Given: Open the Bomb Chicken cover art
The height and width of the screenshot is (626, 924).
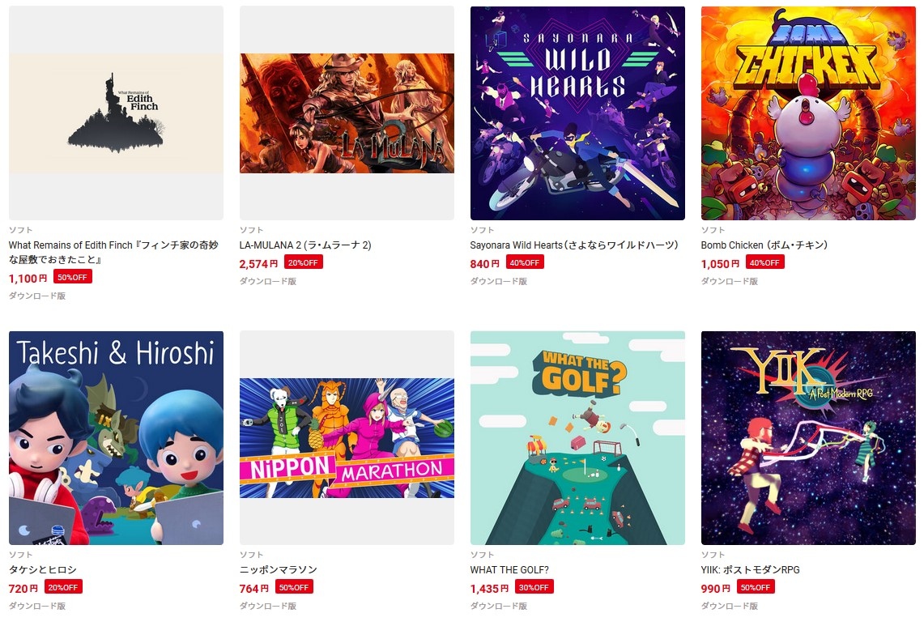Looking at the screenshot, I should 808,113.
